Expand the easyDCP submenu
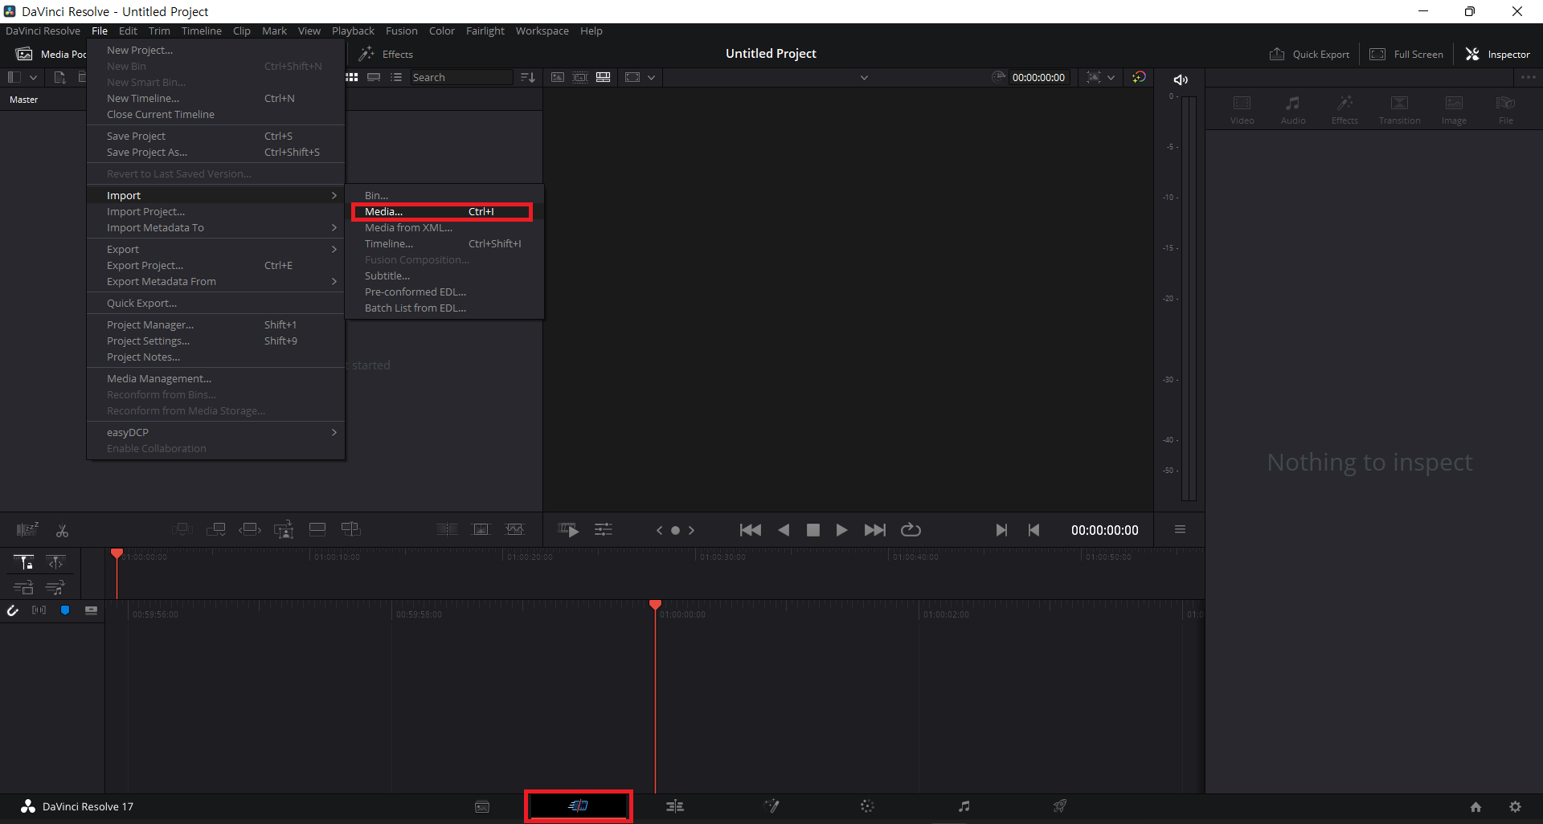This screenshot has width=1543, height=824. coord(334,432)
